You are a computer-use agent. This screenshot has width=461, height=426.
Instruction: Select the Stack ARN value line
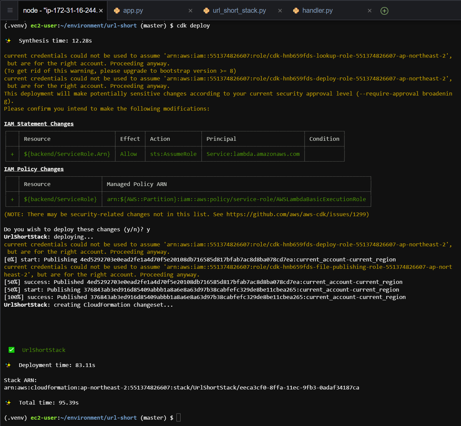click(x=182, y=387)
